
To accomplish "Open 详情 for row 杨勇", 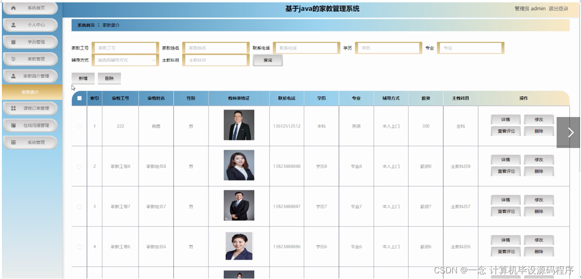I will click(x=505, y=120).
